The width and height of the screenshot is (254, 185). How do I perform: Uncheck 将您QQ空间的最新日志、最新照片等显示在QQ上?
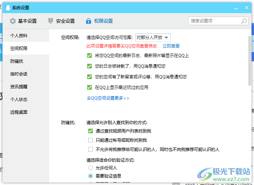click(89, 56)
